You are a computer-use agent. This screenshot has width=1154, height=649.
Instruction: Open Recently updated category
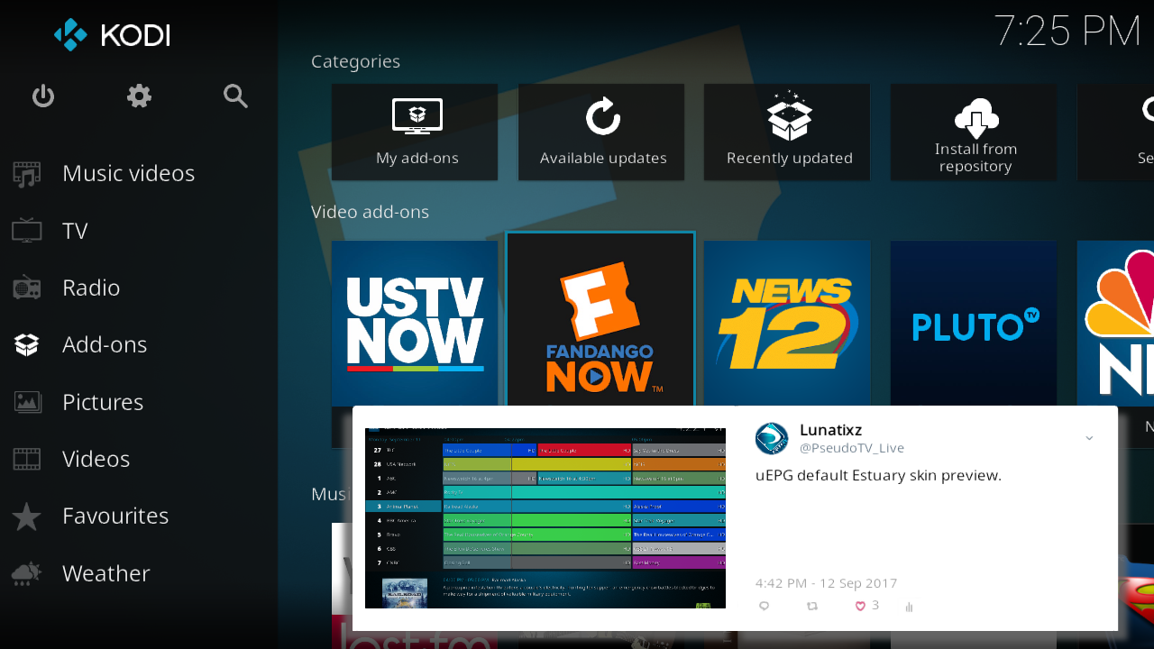788,133
